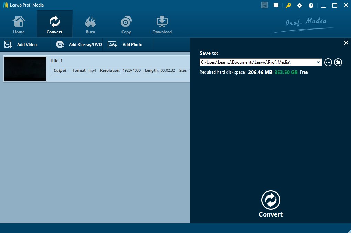Expand the Save to path dropdown
Screen dimensions: 351x233
pyautogui.click(x=319, y=62)
